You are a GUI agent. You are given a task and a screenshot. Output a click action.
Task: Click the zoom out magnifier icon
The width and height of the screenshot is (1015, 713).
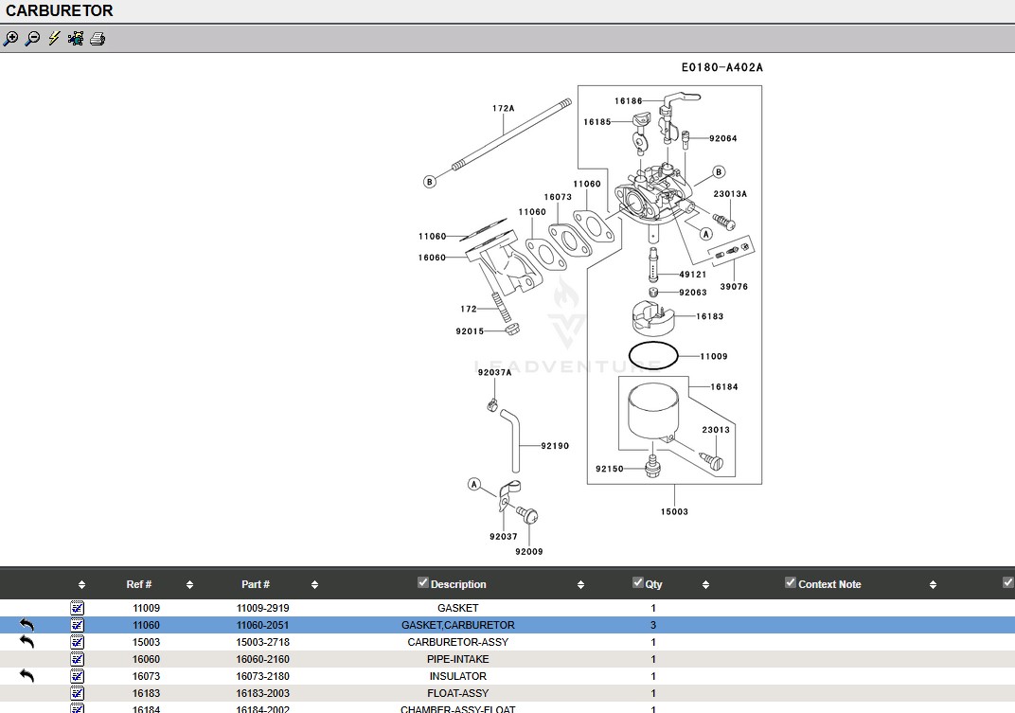click(32, 39)
